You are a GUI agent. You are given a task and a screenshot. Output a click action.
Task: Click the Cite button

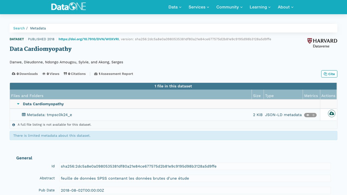[x=329, y=74]
